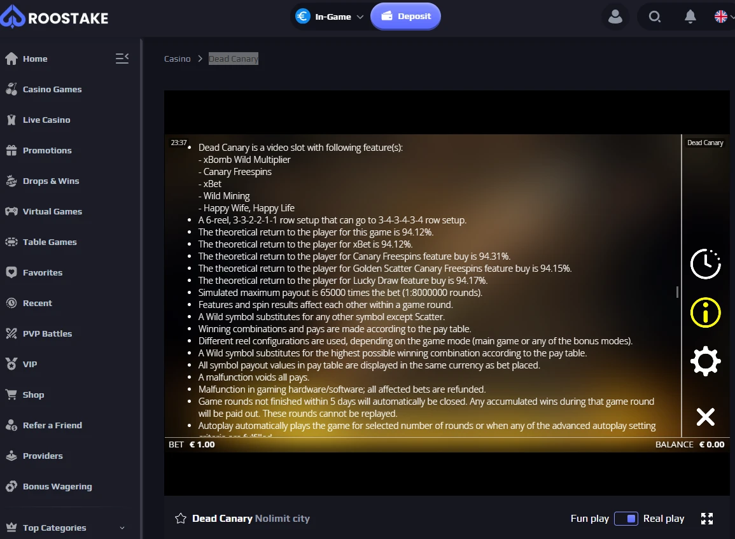735x539 pixels.
Task: Click the Drops & Wins icon
Action: (11, 181)
